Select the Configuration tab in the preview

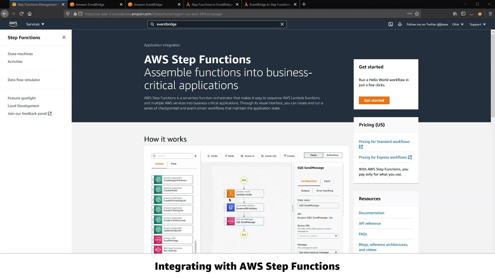click(x=309, y=181)
